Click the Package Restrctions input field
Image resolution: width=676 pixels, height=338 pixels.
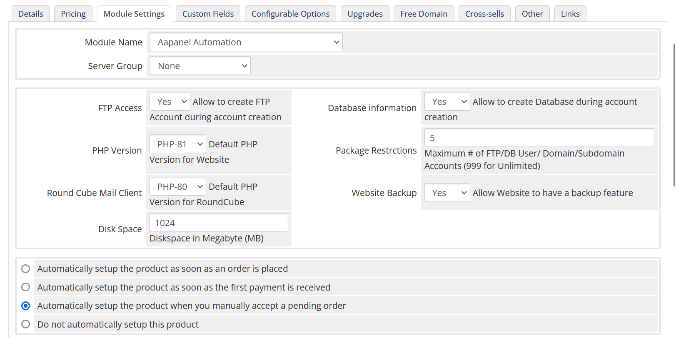click(x=539, y=138)
